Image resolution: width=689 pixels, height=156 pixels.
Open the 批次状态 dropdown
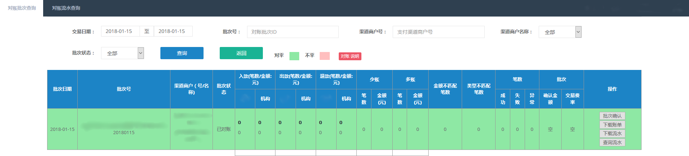coord(122,53)
